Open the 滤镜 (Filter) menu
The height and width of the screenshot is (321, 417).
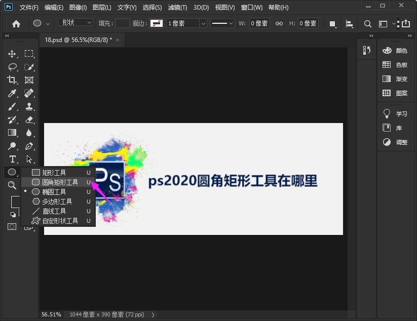pyautogui.click(x=176, y=7)
